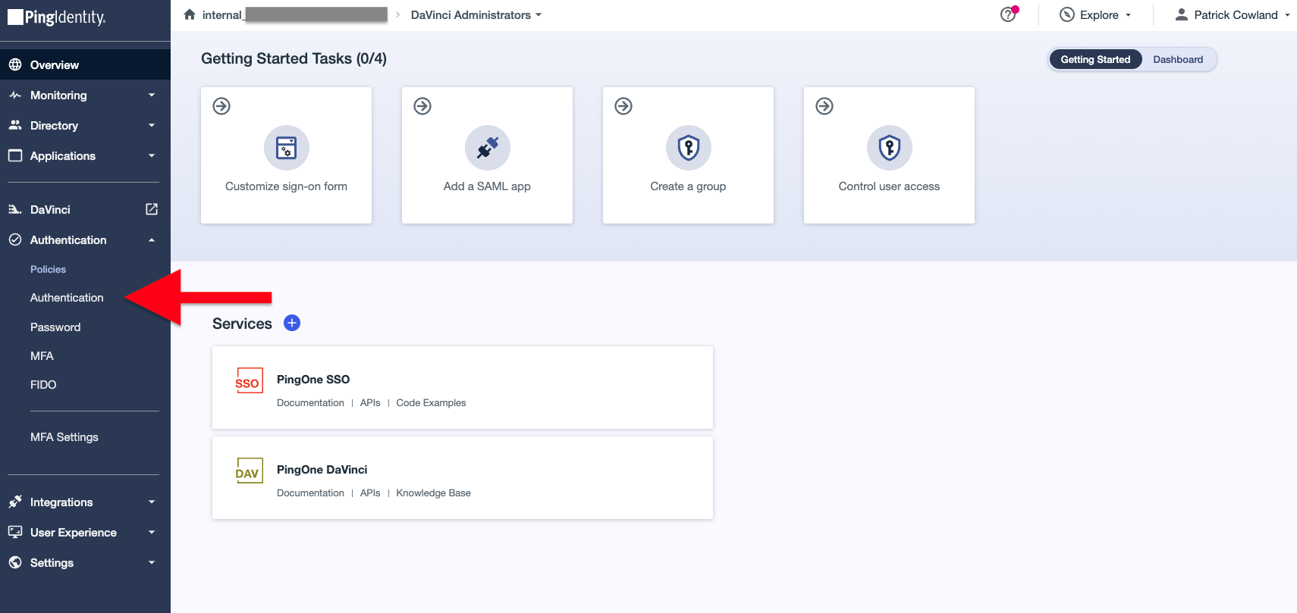Click the PingOne DaVinci DAV icon

pos(249,471)
